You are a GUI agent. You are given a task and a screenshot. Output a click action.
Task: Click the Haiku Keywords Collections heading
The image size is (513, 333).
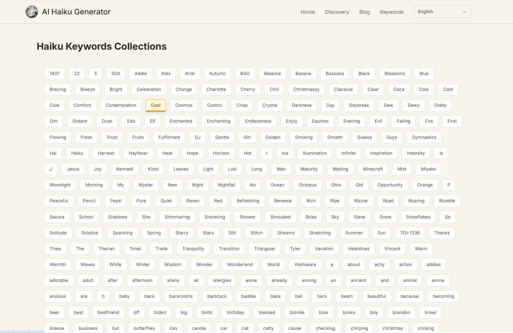coord(102,47)
